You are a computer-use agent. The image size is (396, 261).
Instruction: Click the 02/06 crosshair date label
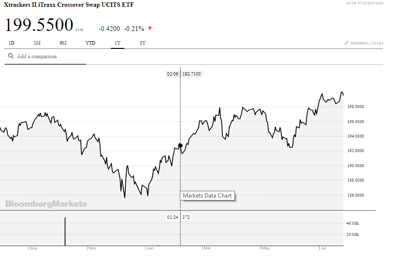coord(173,74)
